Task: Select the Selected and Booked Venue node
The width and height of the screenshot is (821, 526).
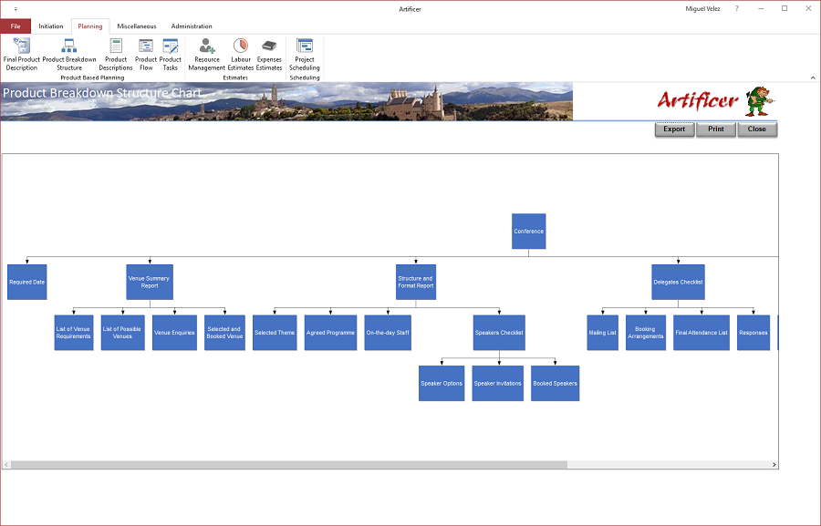Action: coord(224,333)
